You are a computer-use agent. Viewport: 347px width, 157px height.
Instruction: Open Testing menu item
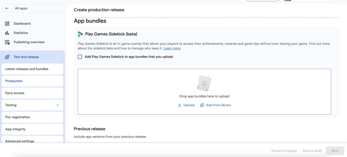pyautogui.click(x=32, y=105)
